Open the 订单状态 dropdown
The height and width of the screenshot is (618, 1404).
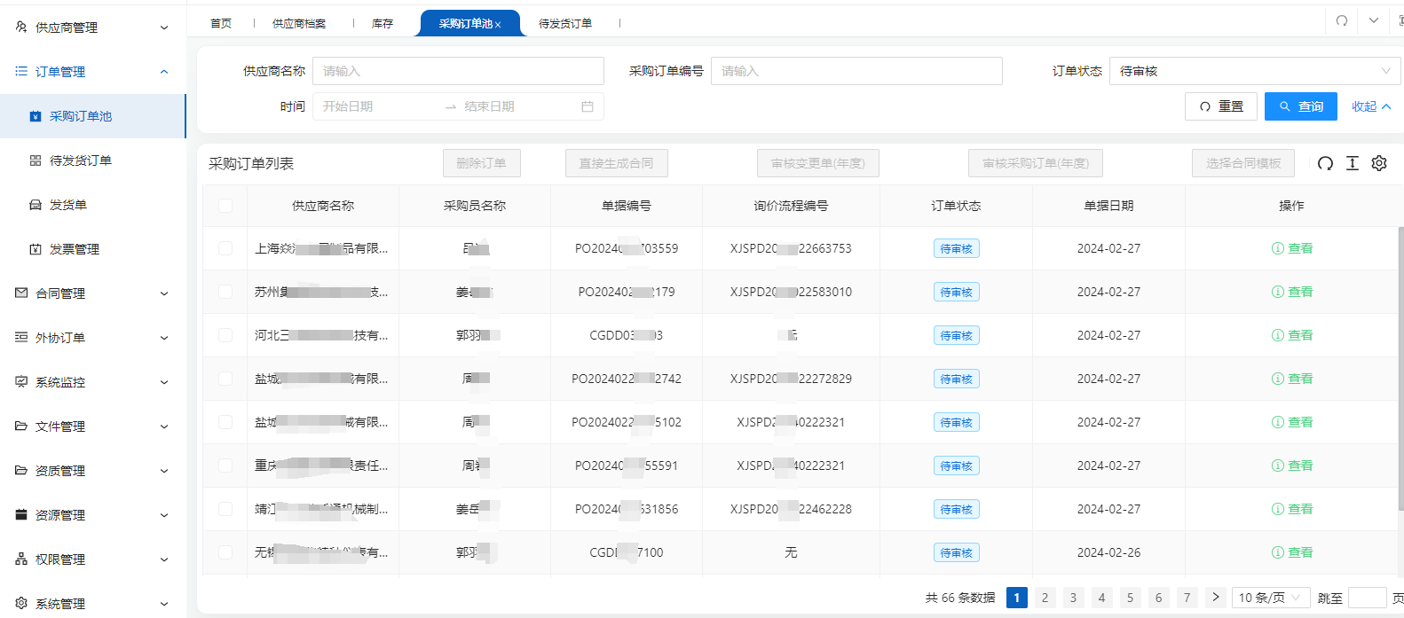[1254, 71]
